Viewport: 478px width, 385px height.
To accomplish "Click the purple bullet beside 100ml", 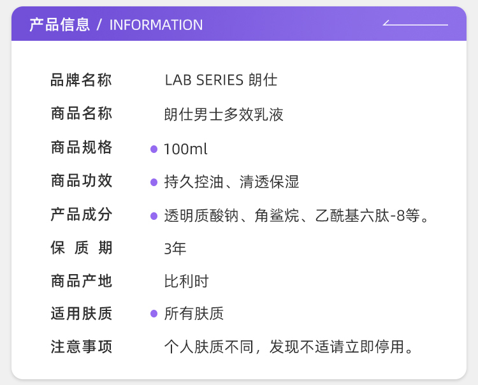I will tap(154, 150).
